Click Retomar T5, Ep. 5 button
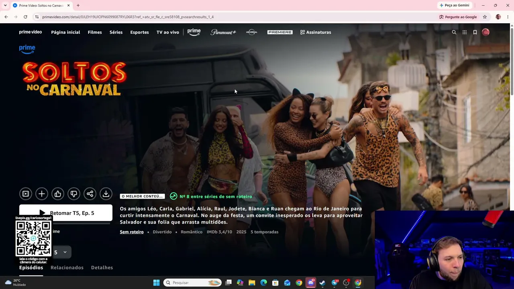Screen dimensions: 514x289 (x=66, y=213)
